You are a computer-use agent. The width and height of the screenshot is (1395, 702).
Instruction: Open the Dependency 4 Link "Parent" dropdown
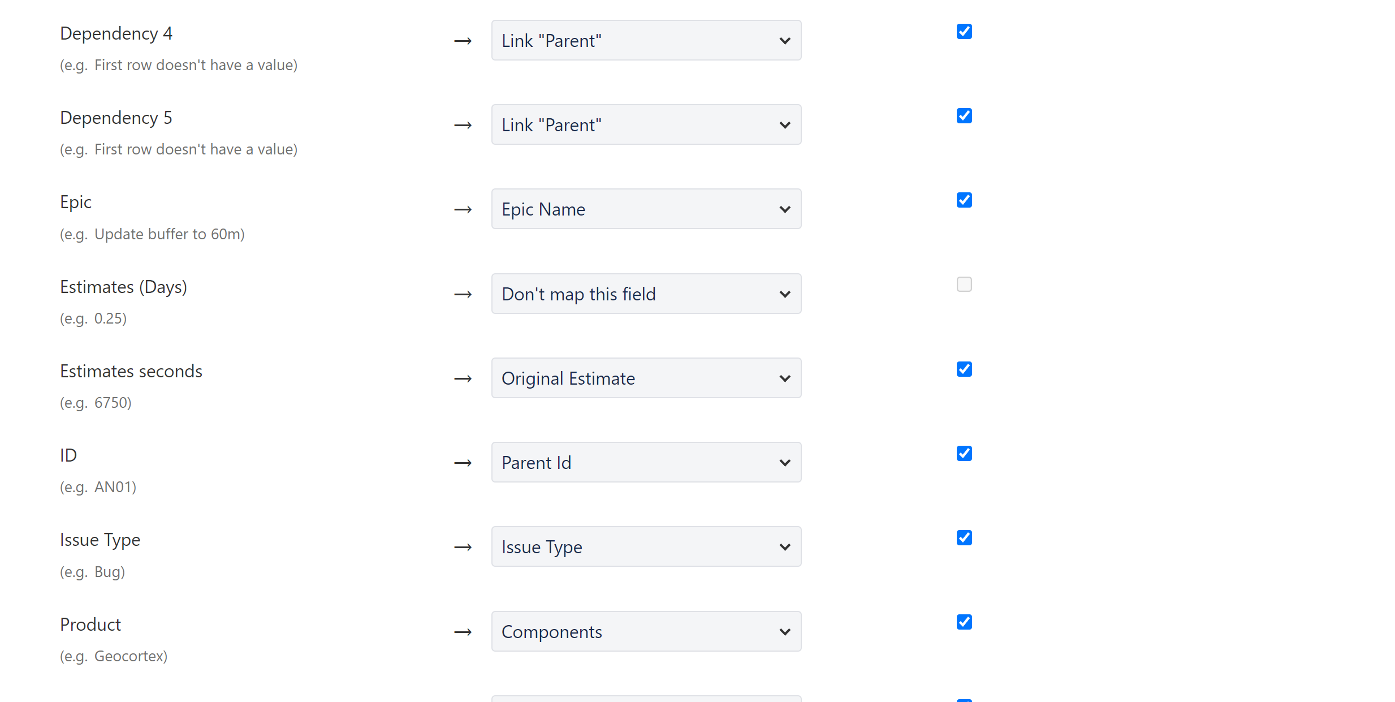pos(646,40)
